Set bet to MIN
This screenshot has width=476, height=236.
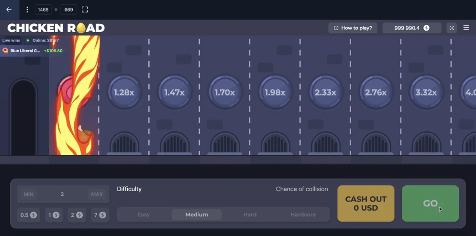coord(29,194)
